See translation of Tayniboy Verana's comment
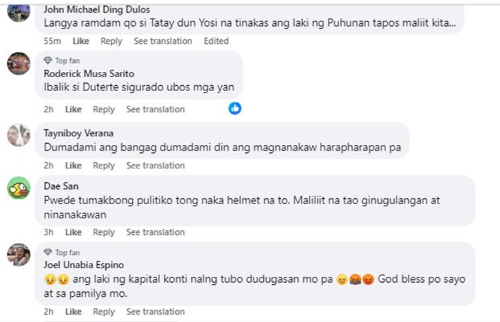The height and width of the screenshot is (322, 500). coord(155,166)
